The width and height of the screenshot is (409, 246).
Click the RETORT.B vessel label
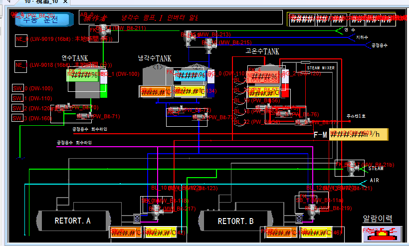[236, 221]
